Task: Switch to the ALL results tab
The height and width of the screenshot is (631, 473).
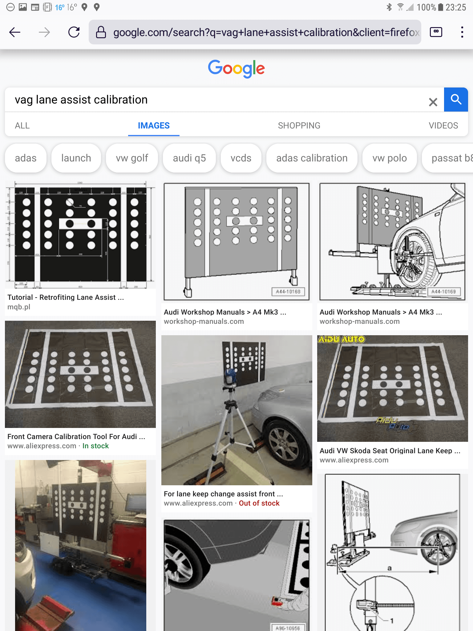Action: click(x=22, y=125)
